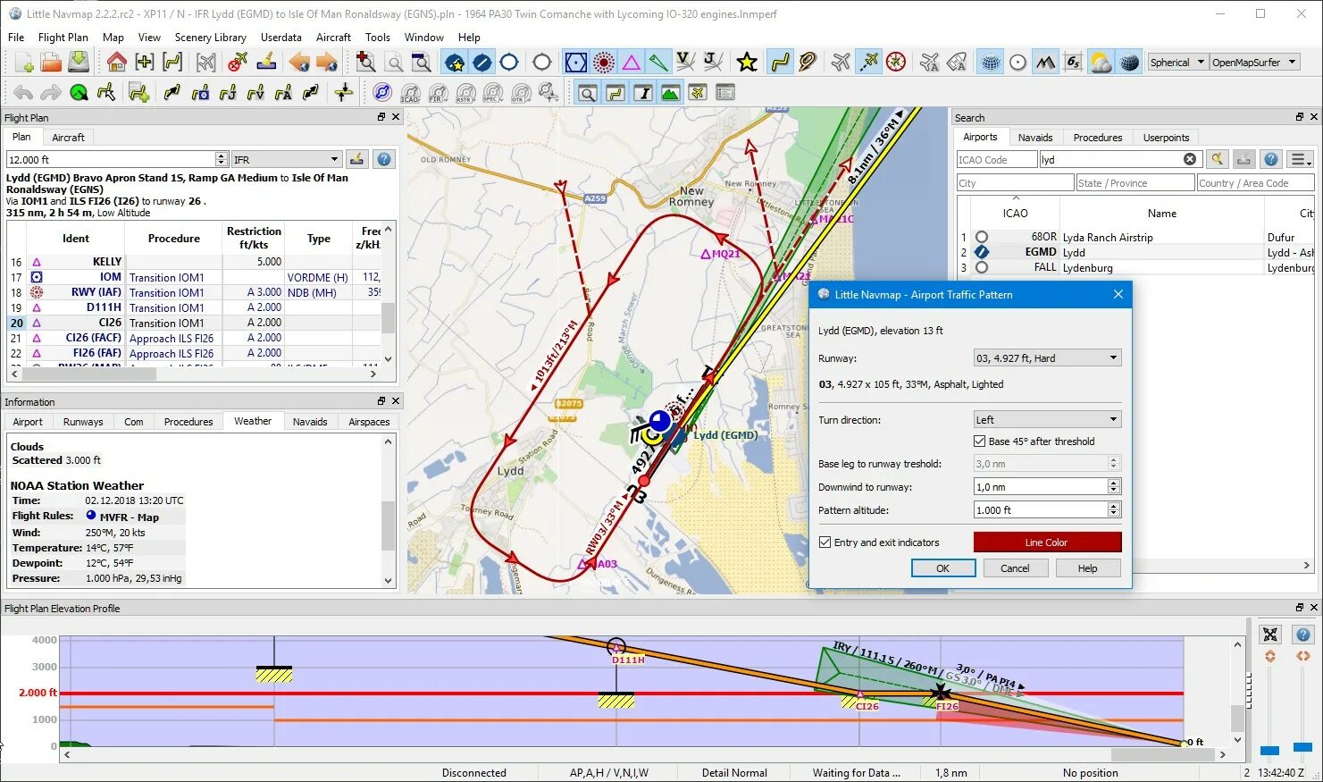1323x782 pixels.
Task: Click the Name column header in search results
Action: click(1161, 214)
